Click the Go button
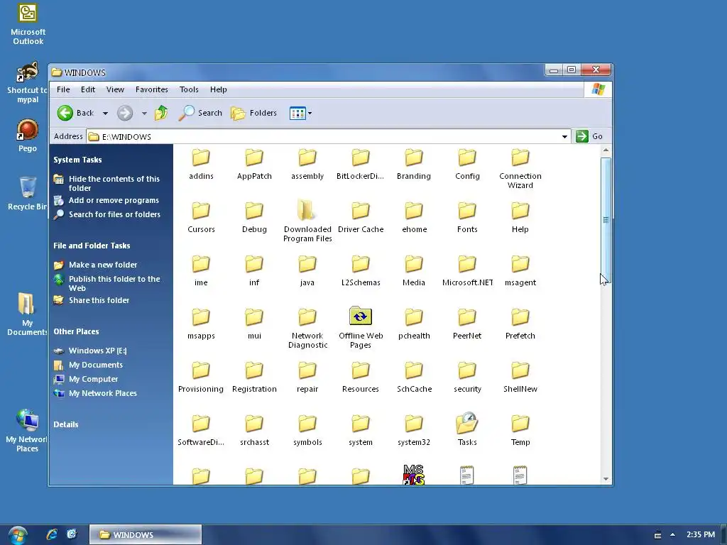727x545 pixels. (589, 136)
